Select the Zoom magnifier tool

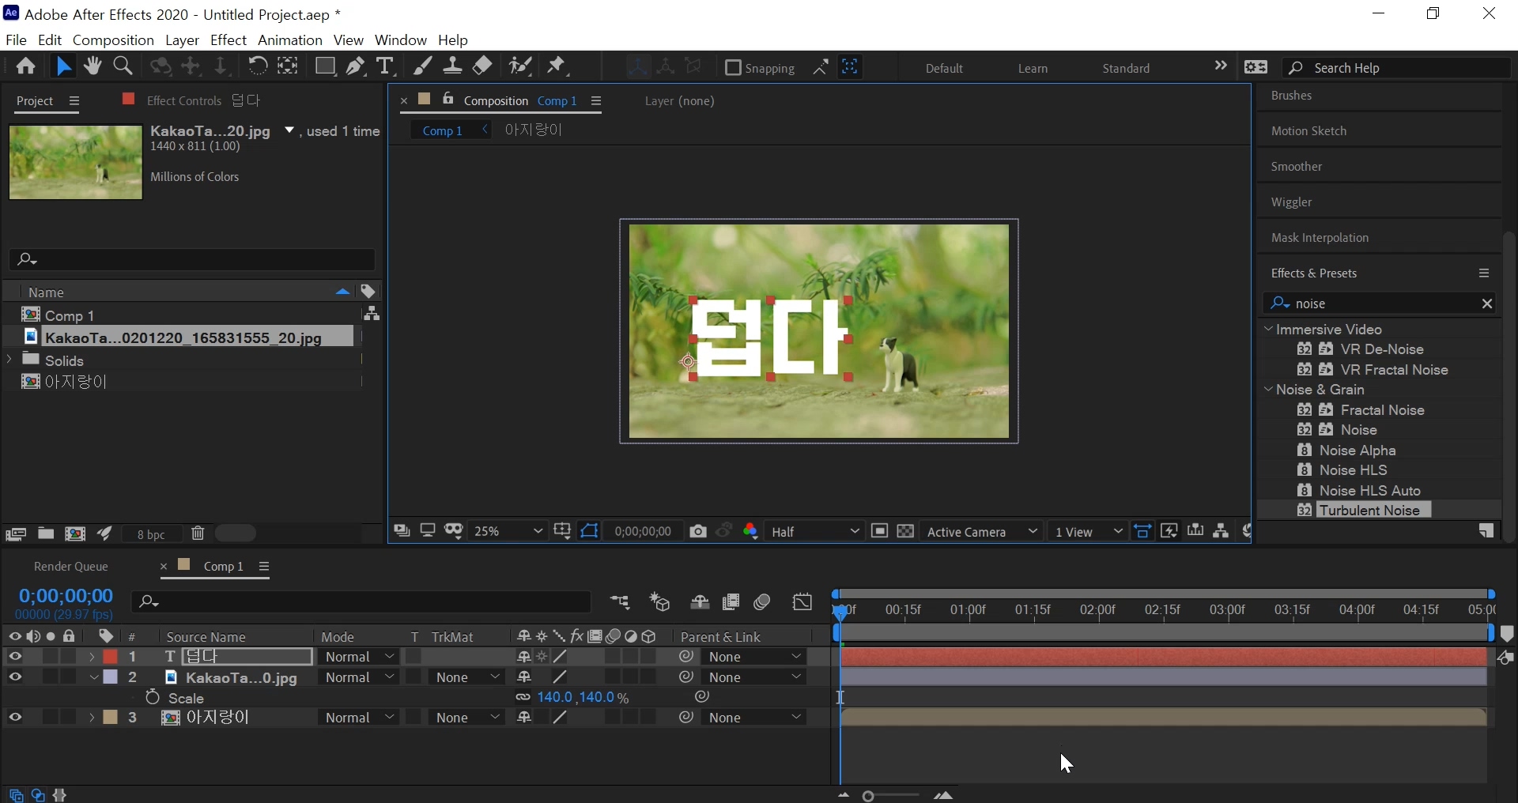pyautogui.click(x=123, y=66)
